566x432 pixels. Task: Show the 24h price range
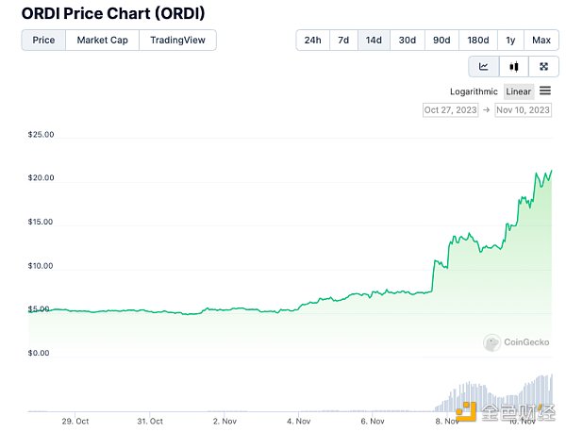pyautogui.click(x=312, y=40)
